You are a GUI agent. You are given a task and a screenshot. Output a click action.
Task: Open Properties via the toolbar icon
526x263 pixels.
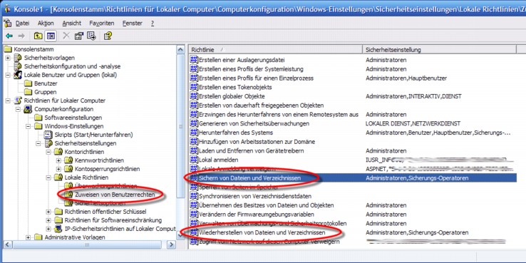[79, 36]
